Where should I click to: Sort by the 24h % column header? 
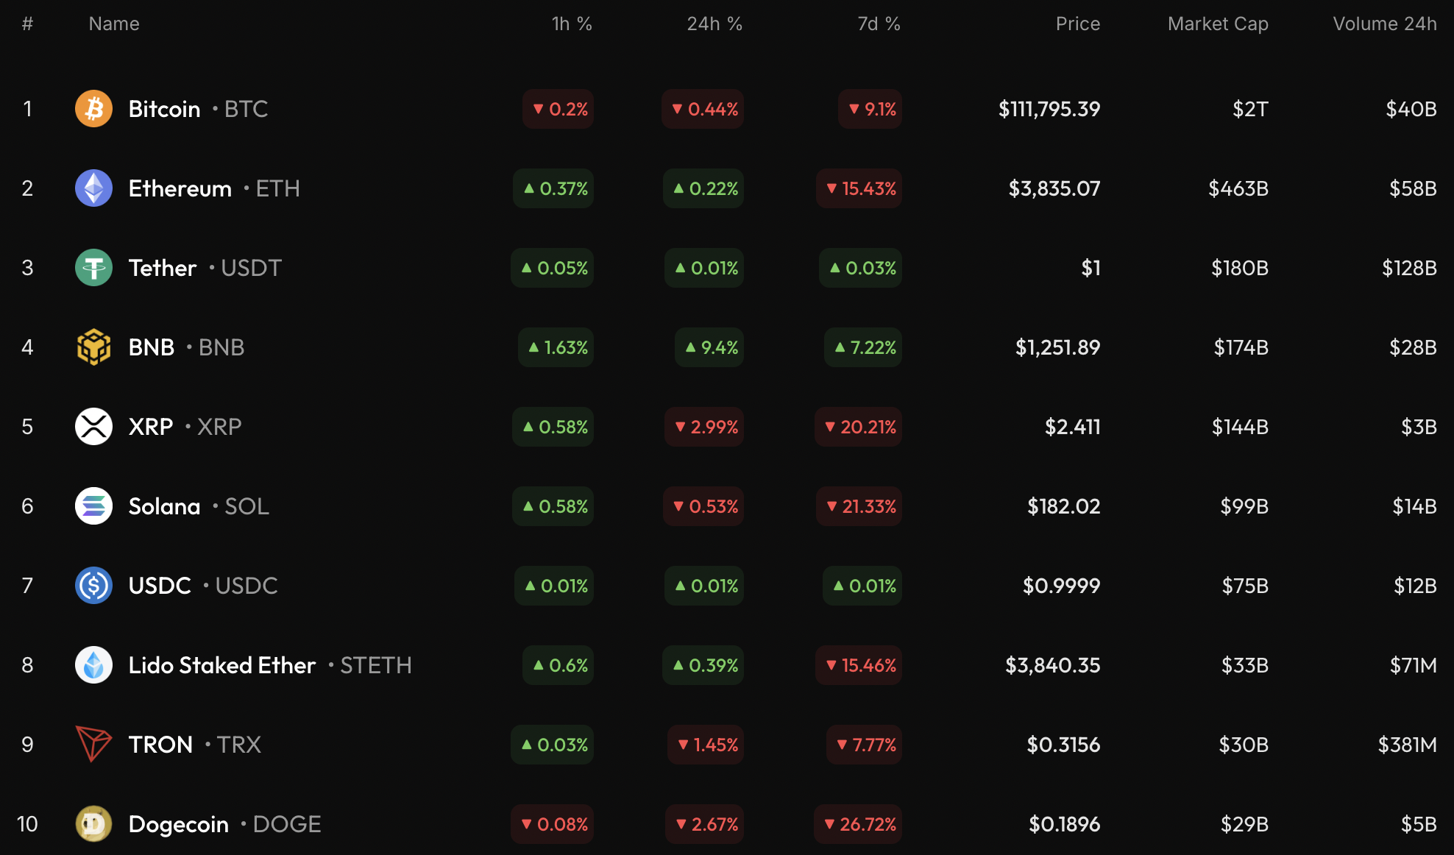pos(714,24)
